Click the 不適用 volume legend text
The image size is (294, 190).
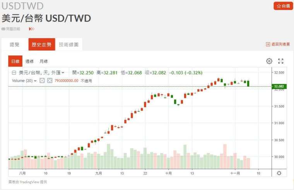click(86, 81)
